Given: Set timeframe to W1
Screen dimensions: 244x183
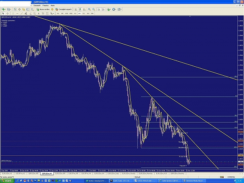Looking at the screenshot, I should [88, 14].
